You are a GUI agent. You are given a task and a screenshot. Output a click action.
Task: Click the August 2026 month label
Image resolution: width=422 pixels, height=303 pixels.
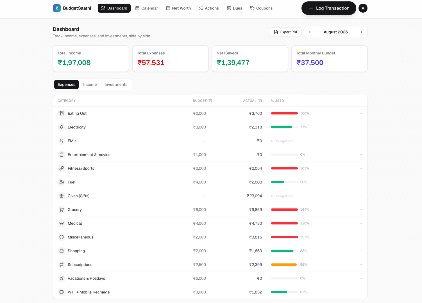[x=336, y=32]
